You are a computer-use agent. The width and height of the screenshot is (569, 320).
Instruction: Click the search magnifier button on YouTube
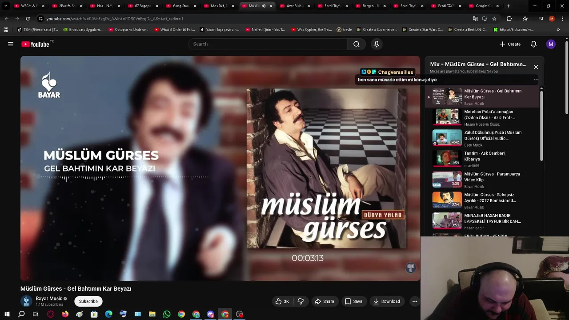pos(357,44)
